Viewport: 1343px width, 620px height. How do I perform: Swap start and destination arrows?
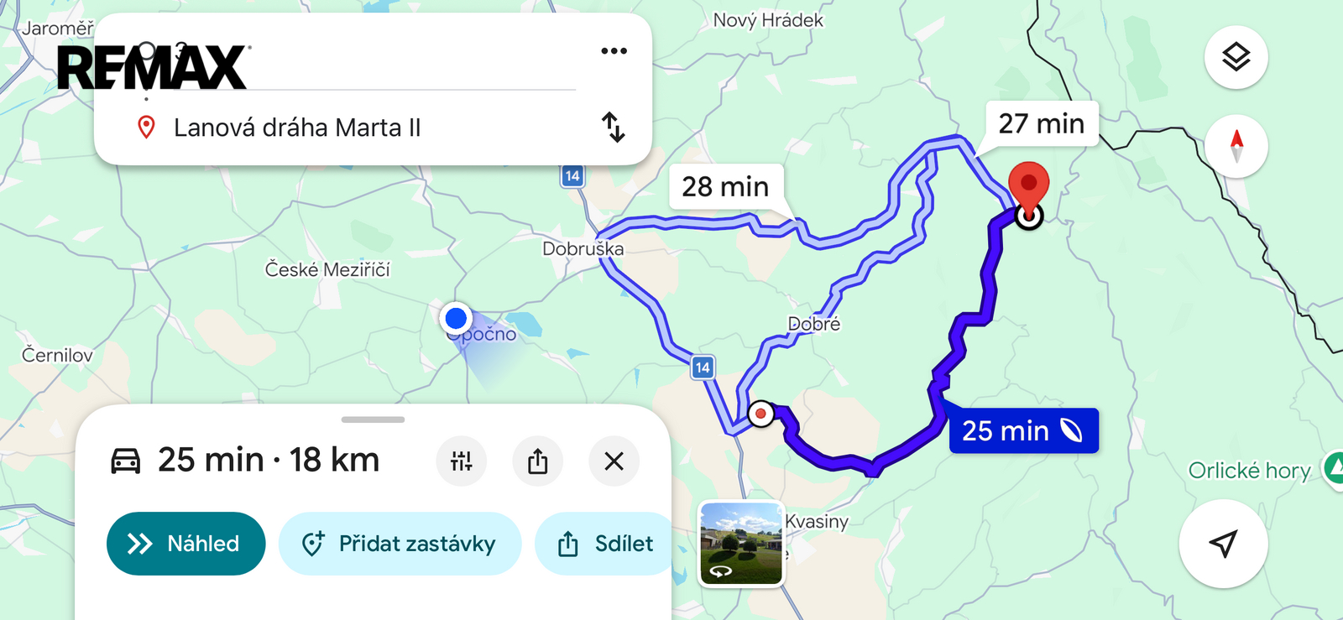click(x=614, y=128)
